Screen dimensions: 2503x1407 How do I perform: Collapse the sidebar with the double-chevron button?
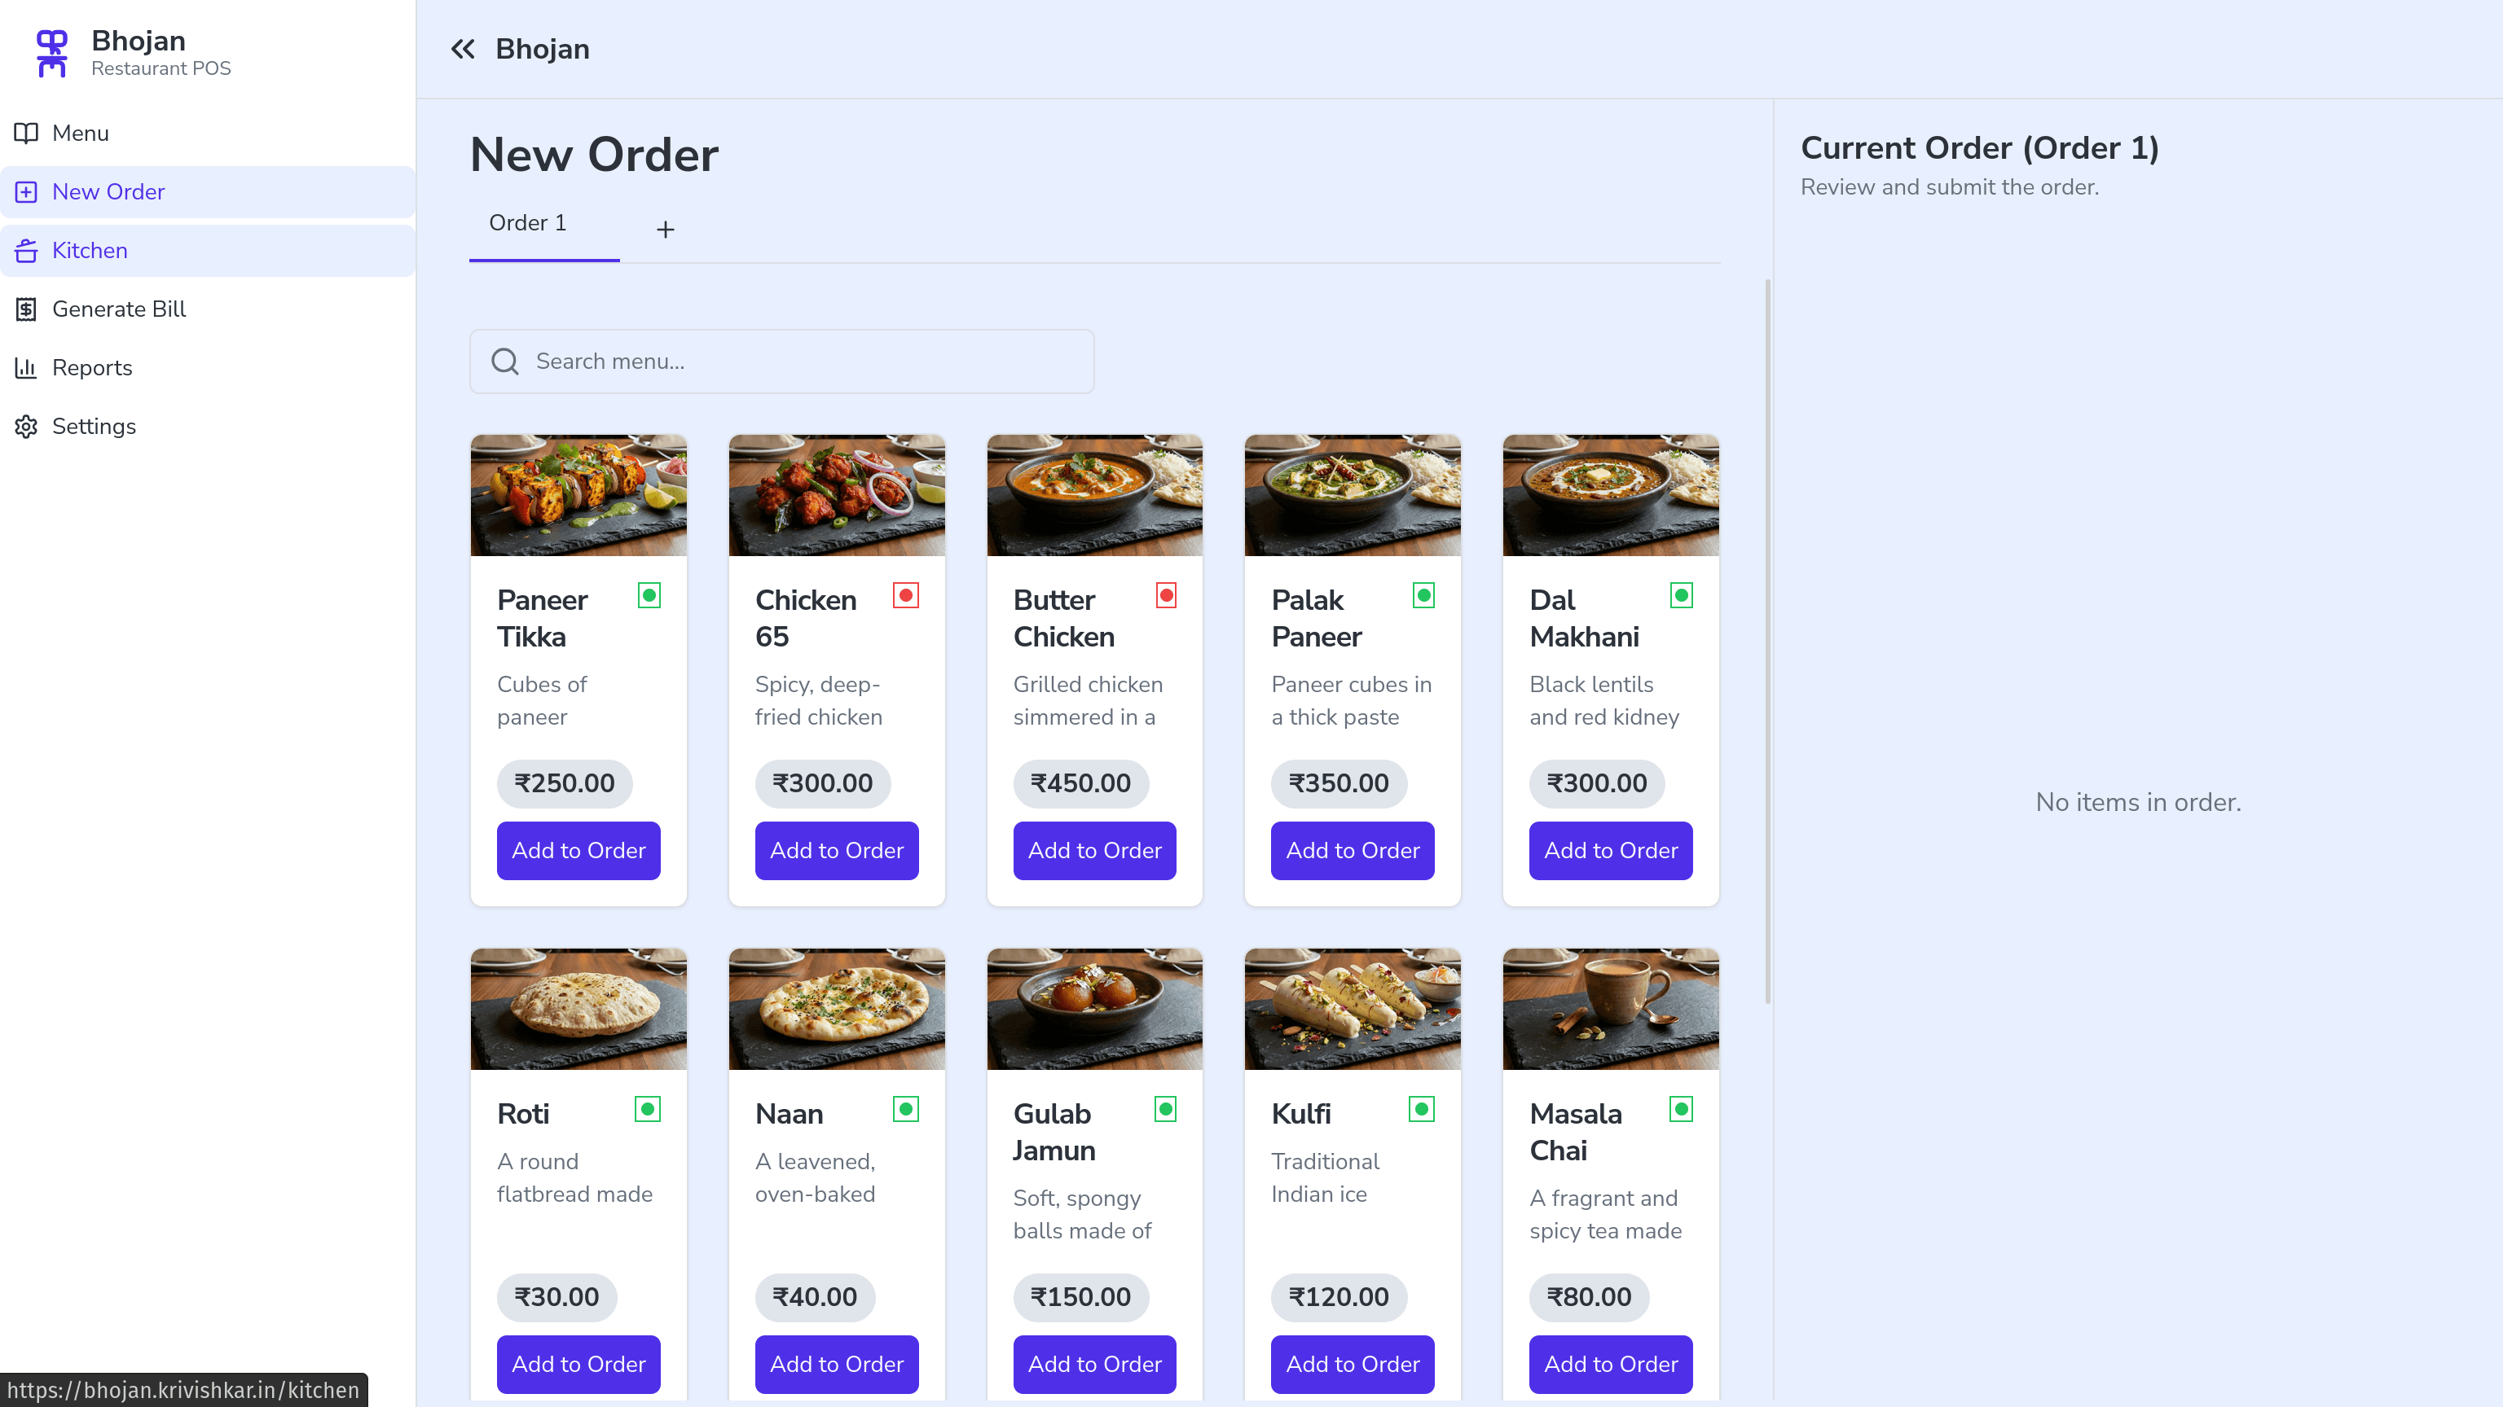click(x=463, y=49)
